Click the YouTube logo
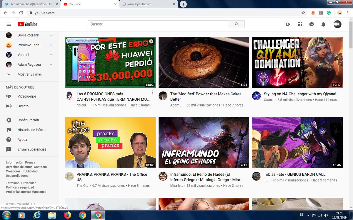Viewport: 353px width, 220px height. coord(27,24)
